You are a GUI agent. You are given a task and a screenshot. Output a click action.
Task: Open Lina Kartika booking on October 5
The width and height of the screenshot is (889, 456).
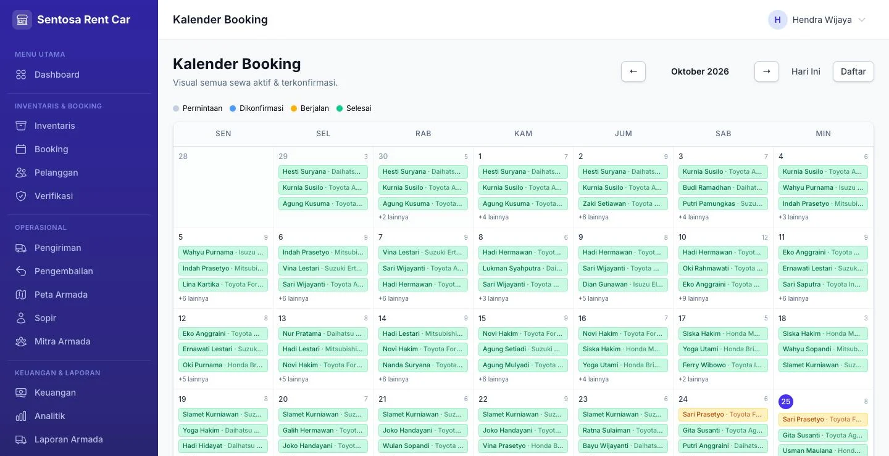(223, 285)
